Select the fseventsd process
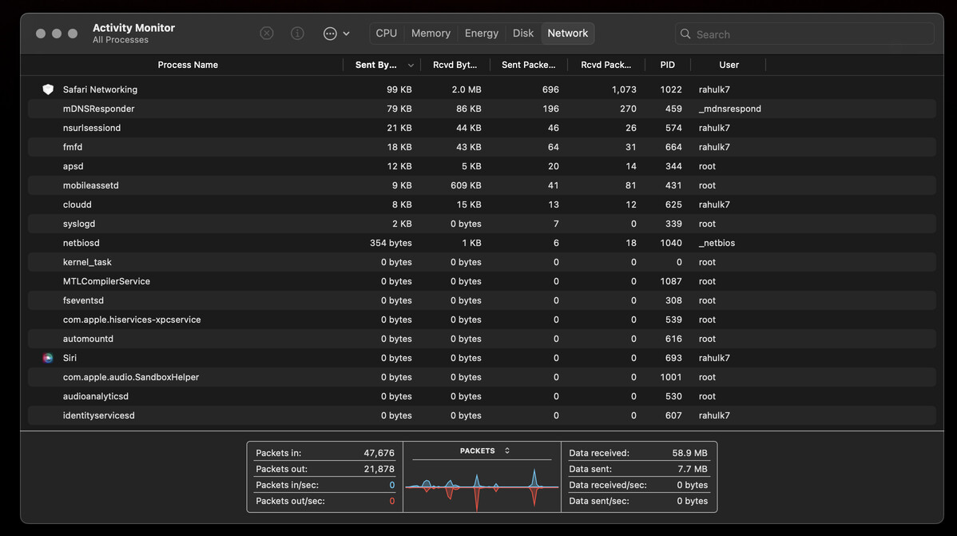The image size is (957, 536). coord(83,300)
